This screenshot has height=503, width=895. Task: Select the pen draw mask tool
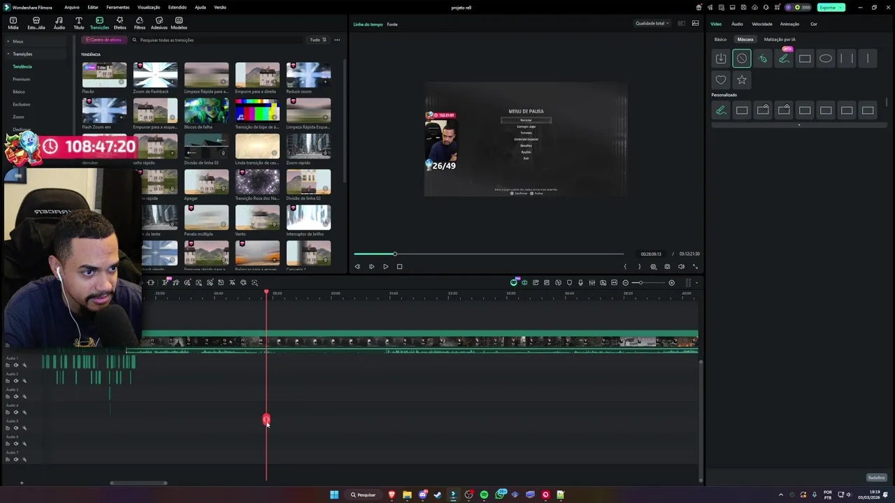coord(763,59)
